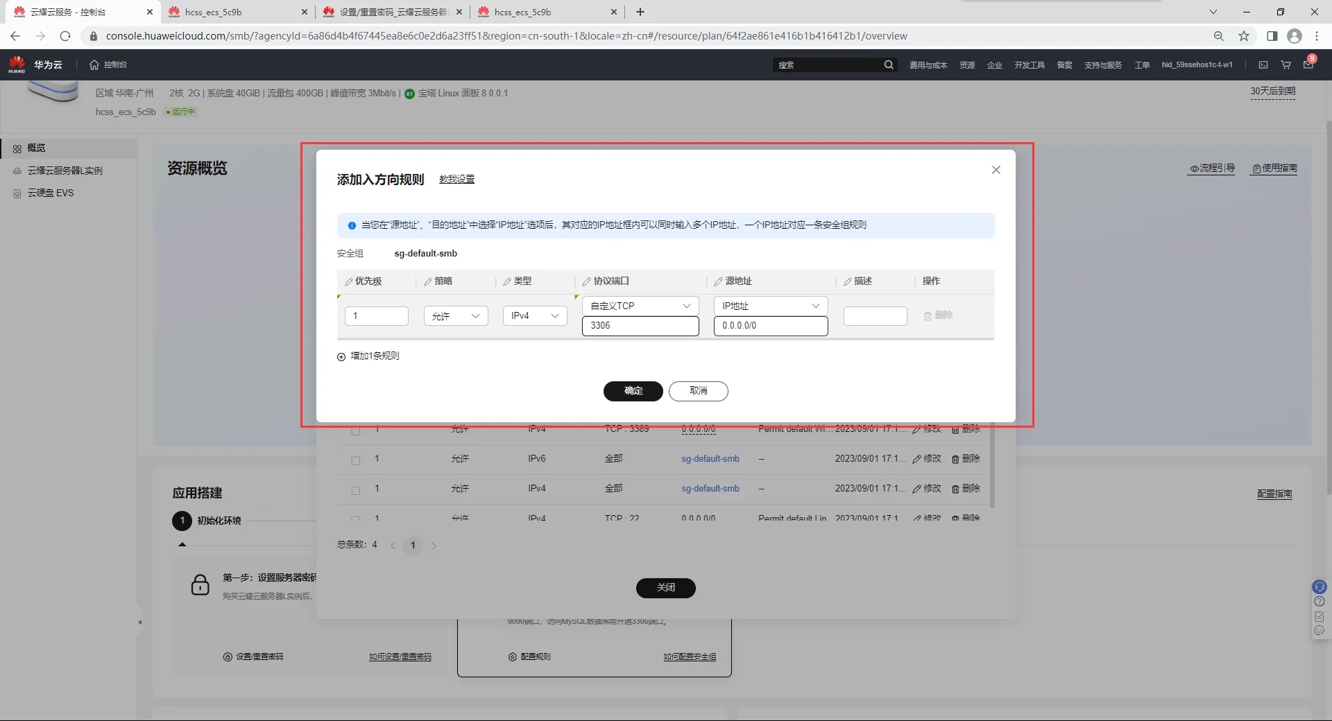Click the floating smiley satisfaction icon
This screenshot has height=721, width=1332.
1320,631
